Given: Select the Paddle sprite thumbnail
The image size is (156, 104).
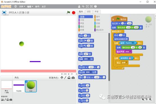Looking at the screenshot, I should (19, 86).
